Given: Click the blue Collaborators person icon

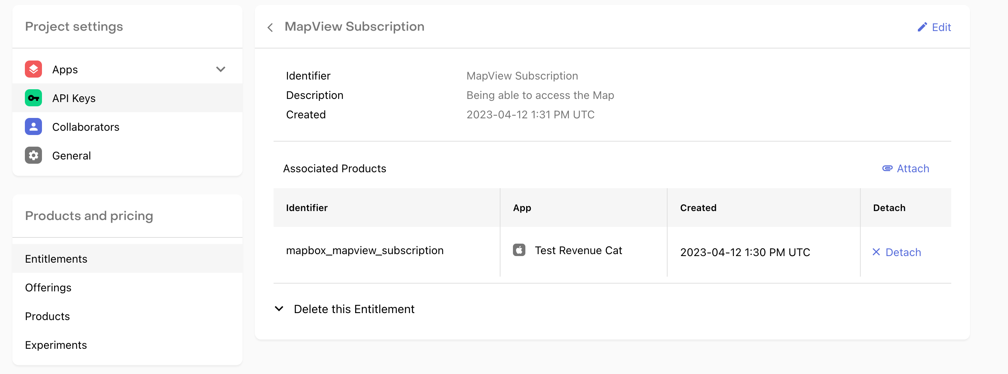Looking at the screenshot, I should point(33,126).
